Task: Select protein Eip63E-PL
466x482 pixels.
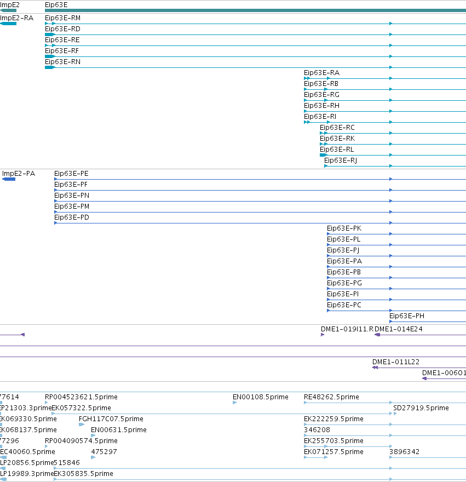Action: coord(344,239)
